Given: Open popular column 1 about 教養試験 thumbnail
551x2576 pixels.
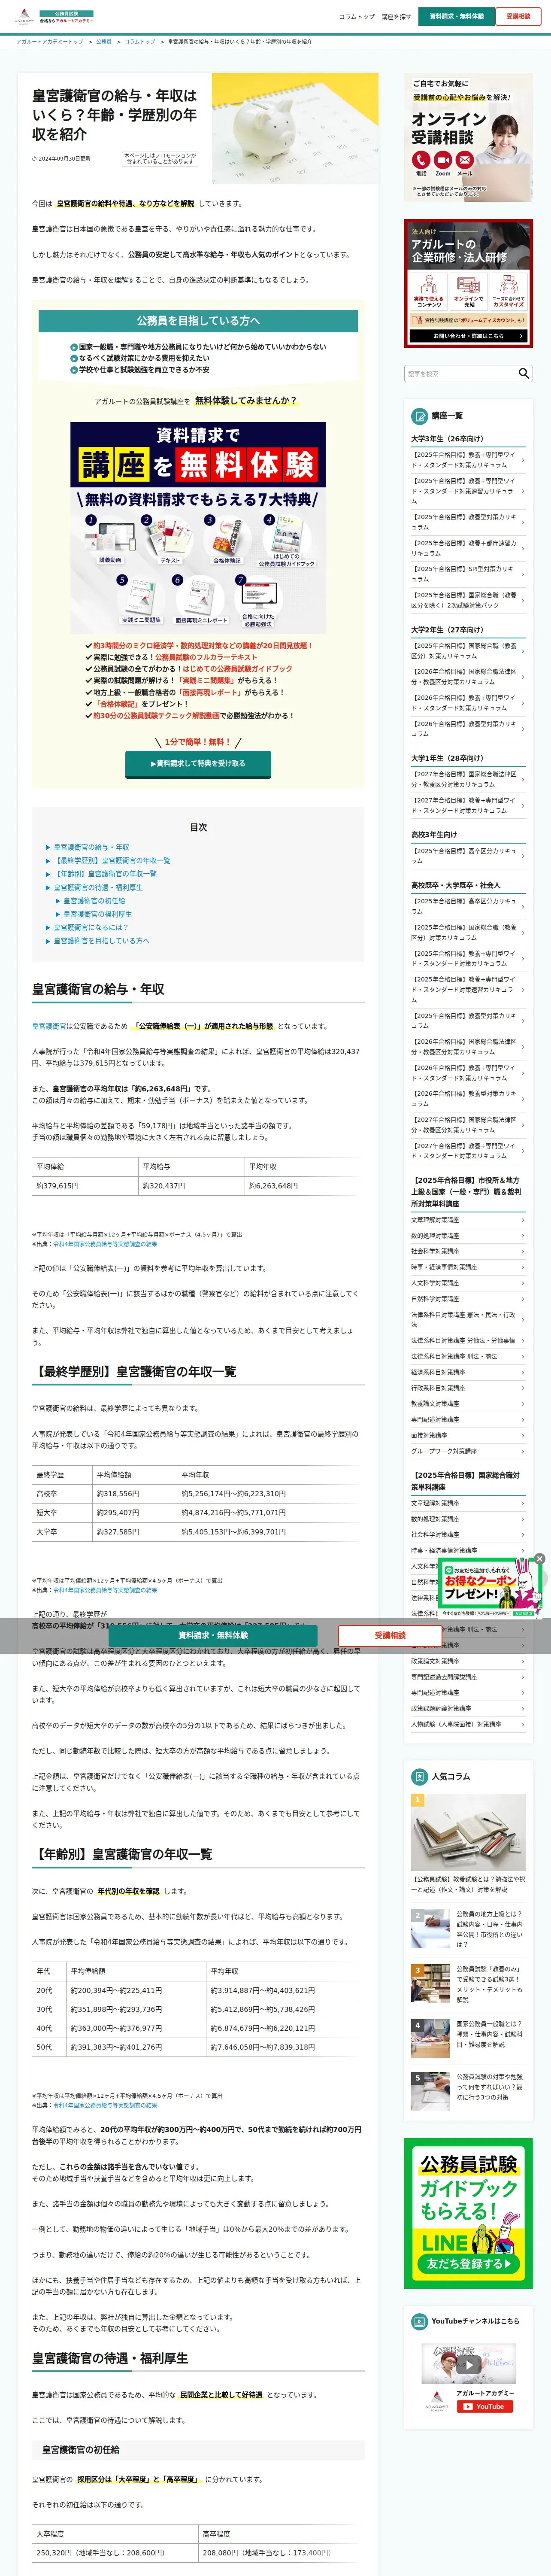Looking at the screenshot, I should pos(468,1832).
